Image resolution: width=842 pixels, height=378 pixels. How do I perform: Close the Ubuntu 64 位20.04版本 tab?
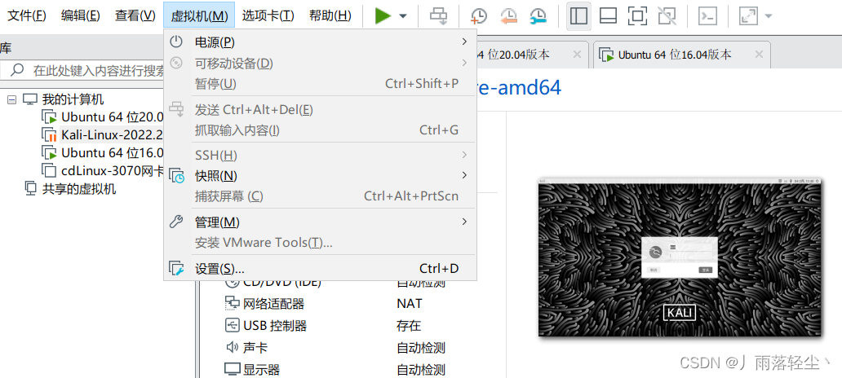tap(578, 55)
